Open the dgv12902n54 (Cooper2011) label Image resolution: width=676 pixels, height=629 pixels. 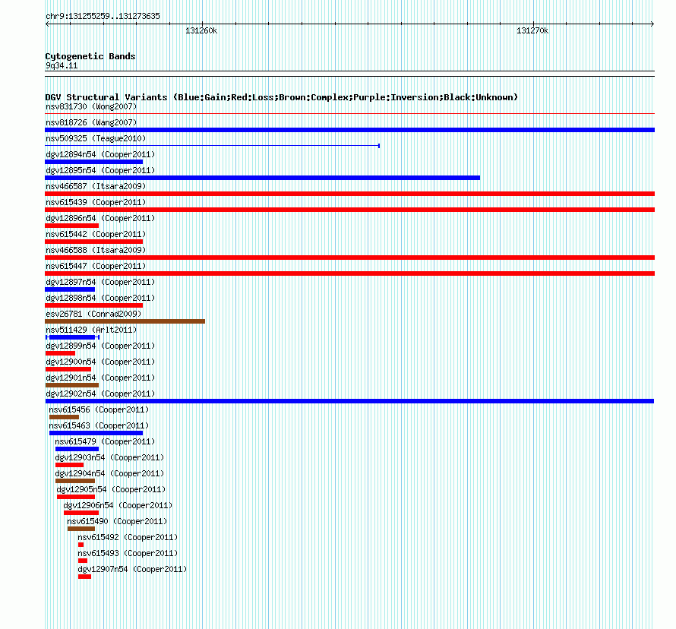click(x=100, y=394)
